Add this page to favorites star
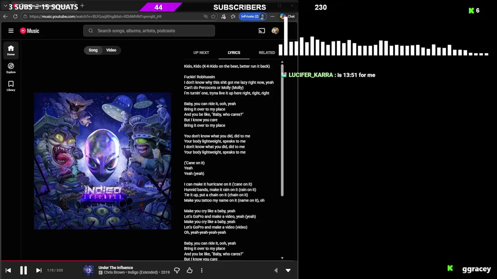497x279 pixels. 213,16
